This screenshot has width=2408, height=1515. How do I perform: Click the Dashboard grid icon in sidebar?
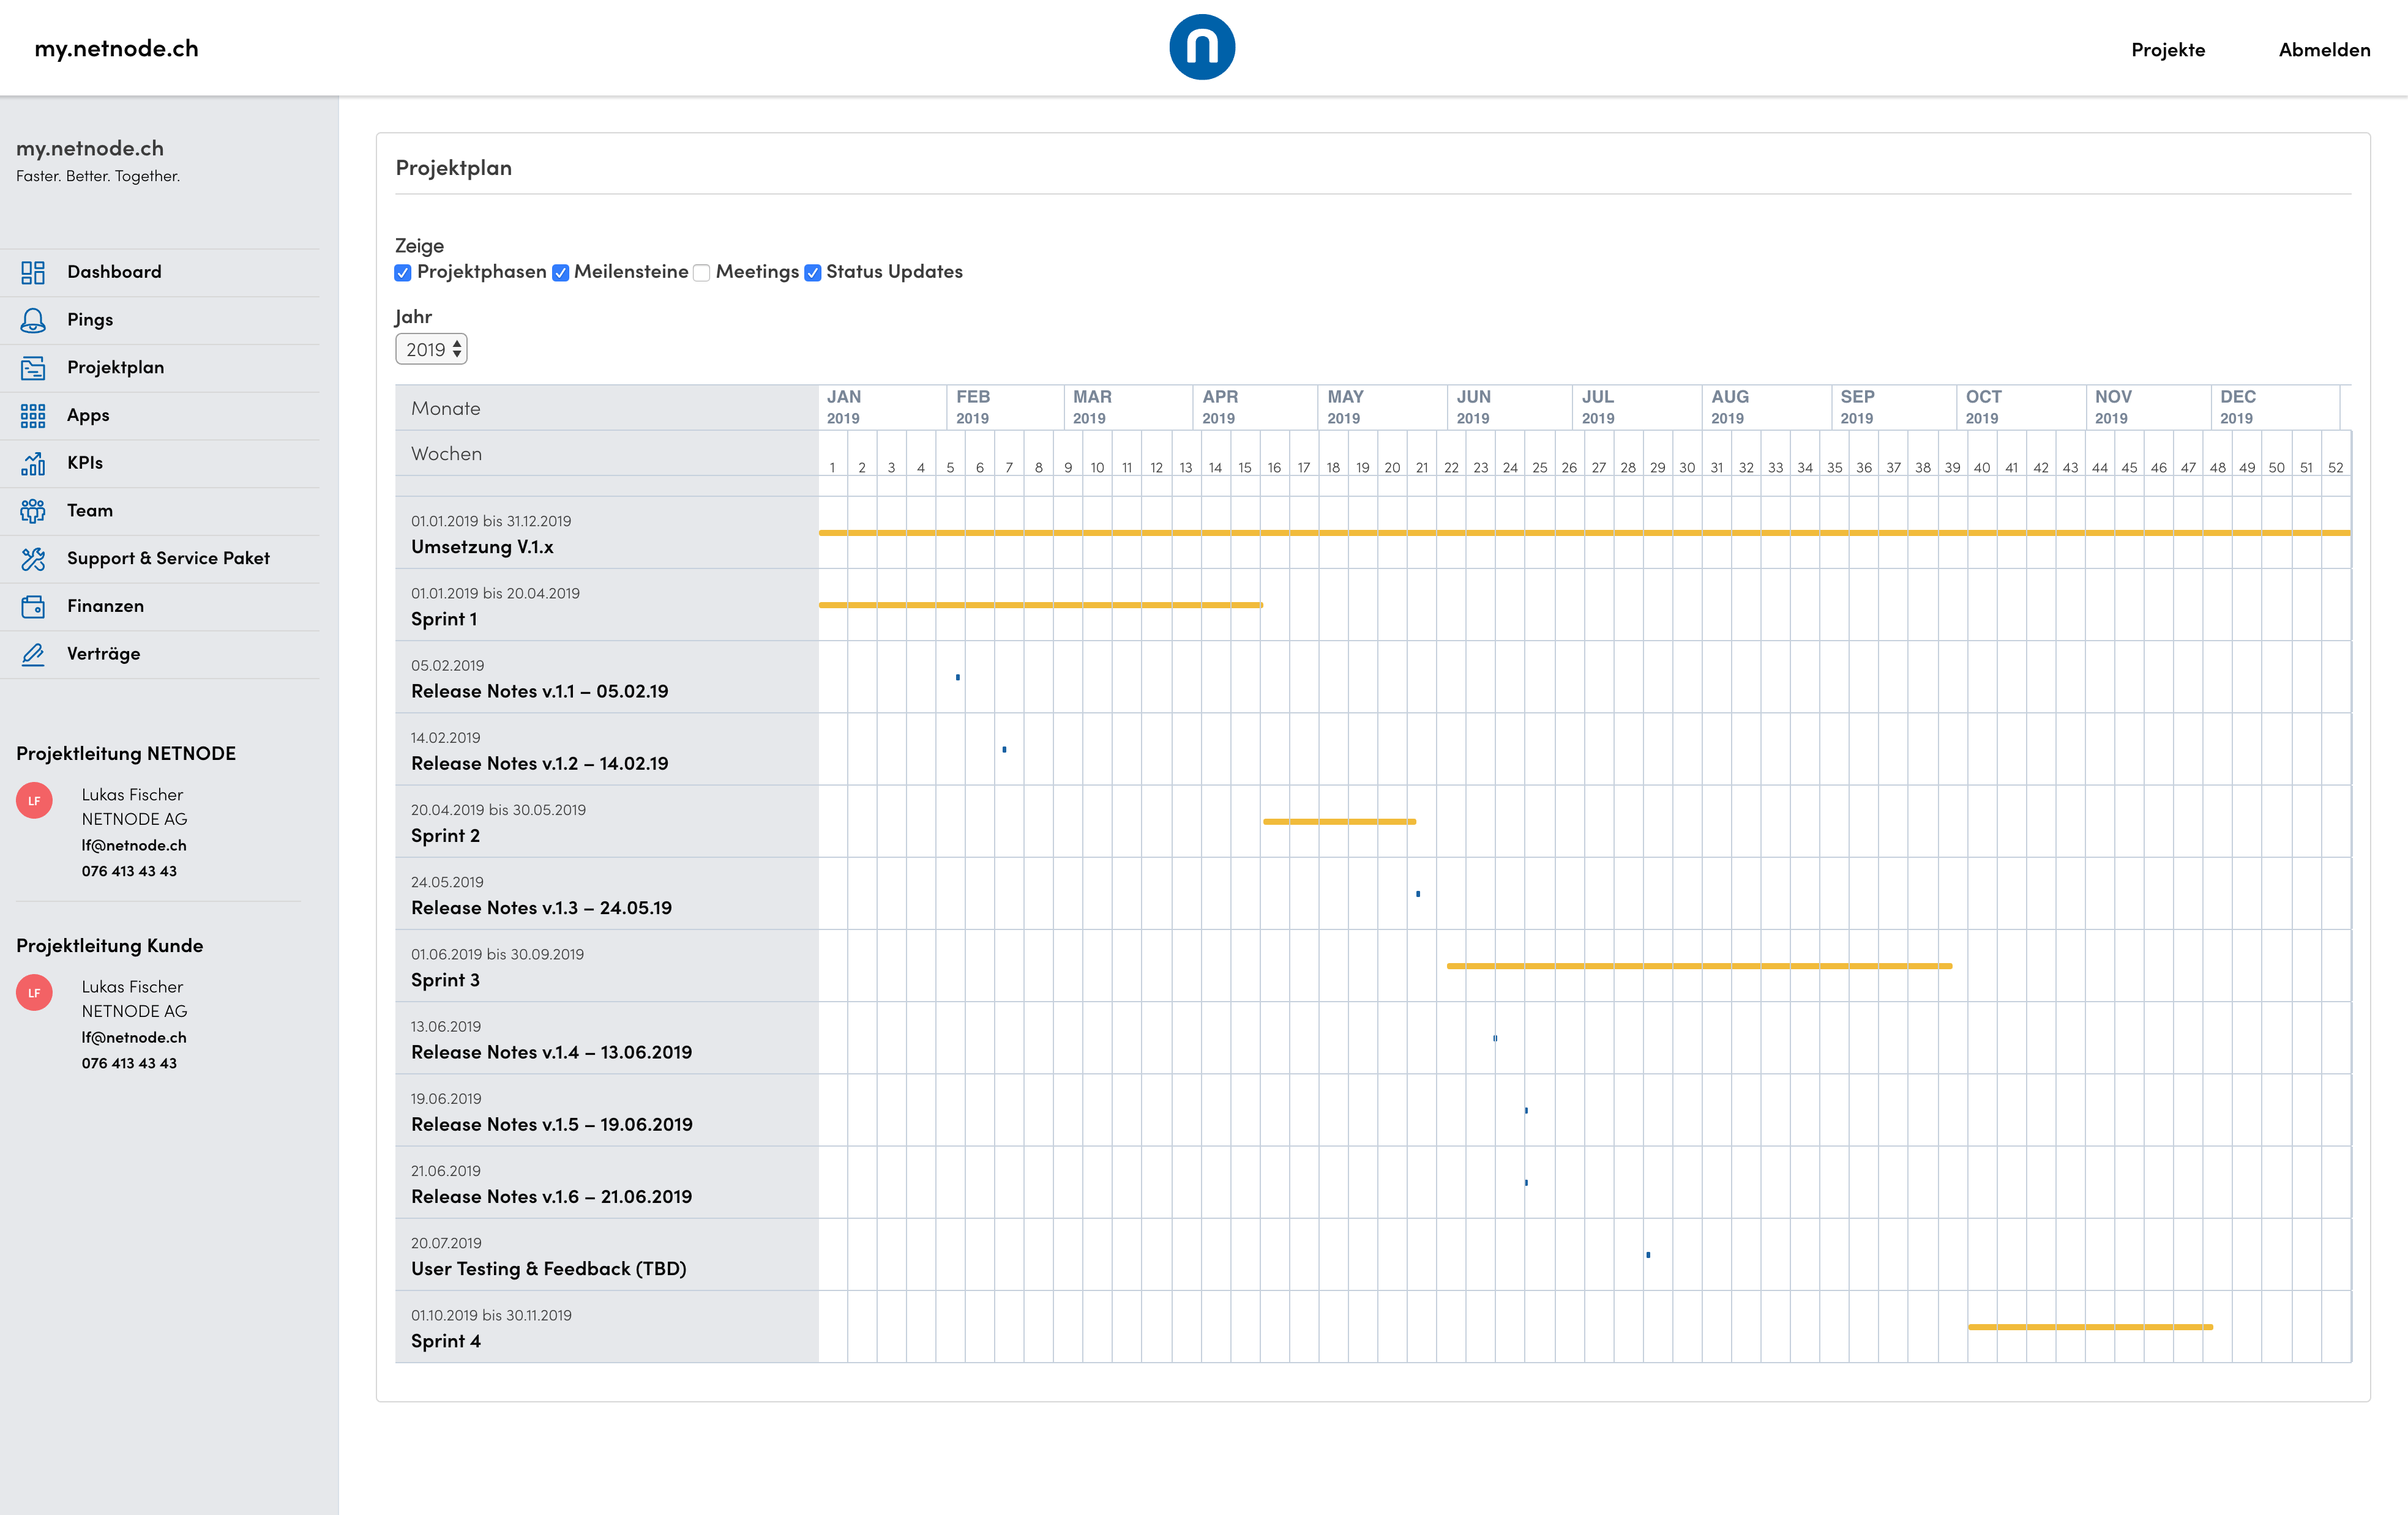(33, 272)
